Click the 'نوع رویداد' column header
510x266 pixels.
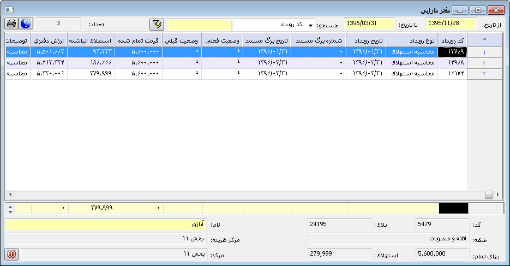[x=412, y=41]
